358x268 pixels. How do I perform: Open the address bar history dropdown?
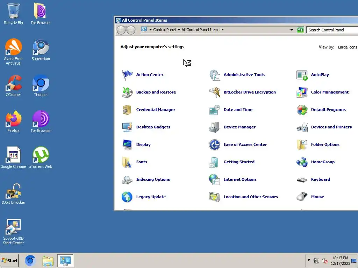click(292, 30)
